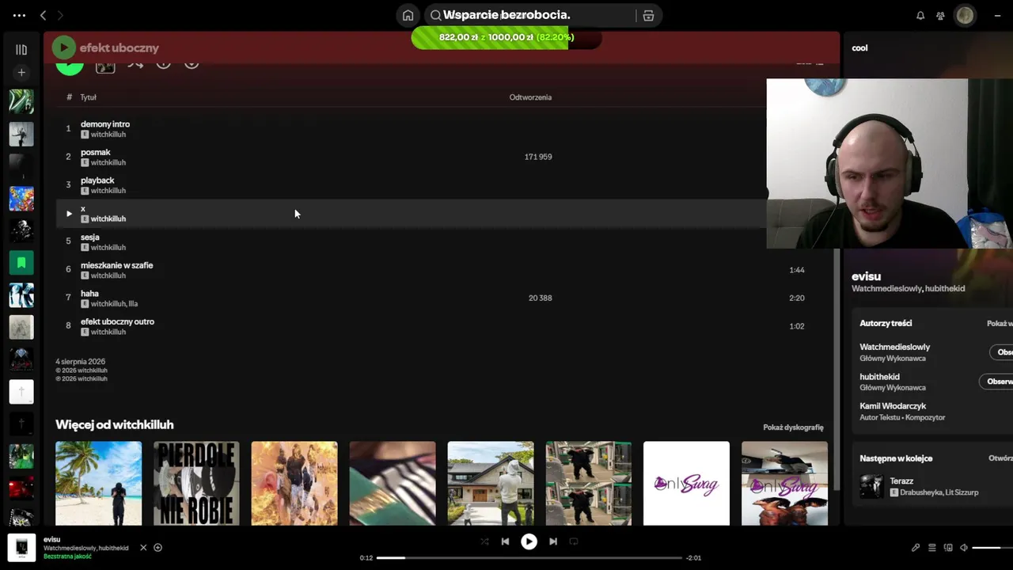Screen dimensions: 1013x570
Task: Open the white OnlySwag album cover
Action: pos(686,484)
